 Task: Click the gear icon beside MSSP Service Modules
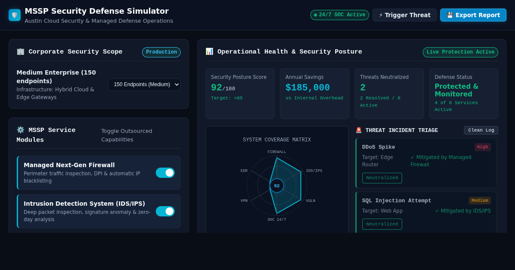21,130
